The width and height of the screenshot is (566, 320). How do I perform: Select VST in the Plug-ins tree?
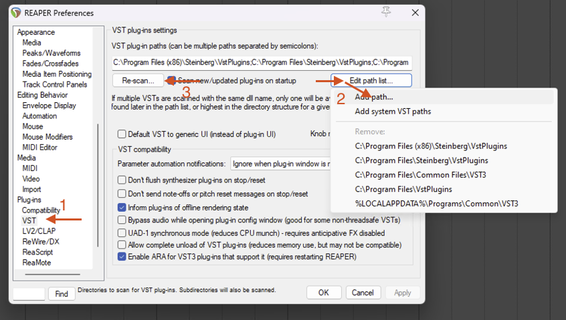click(x=29, y=220)
